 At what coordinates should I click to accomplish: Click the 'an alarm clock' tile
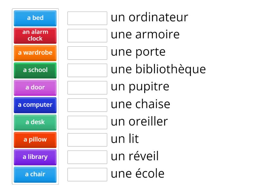(35, 36)
